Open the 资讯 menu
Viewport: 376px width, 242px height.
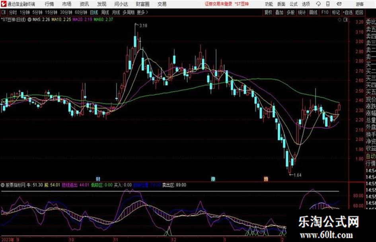pos(84,4)
